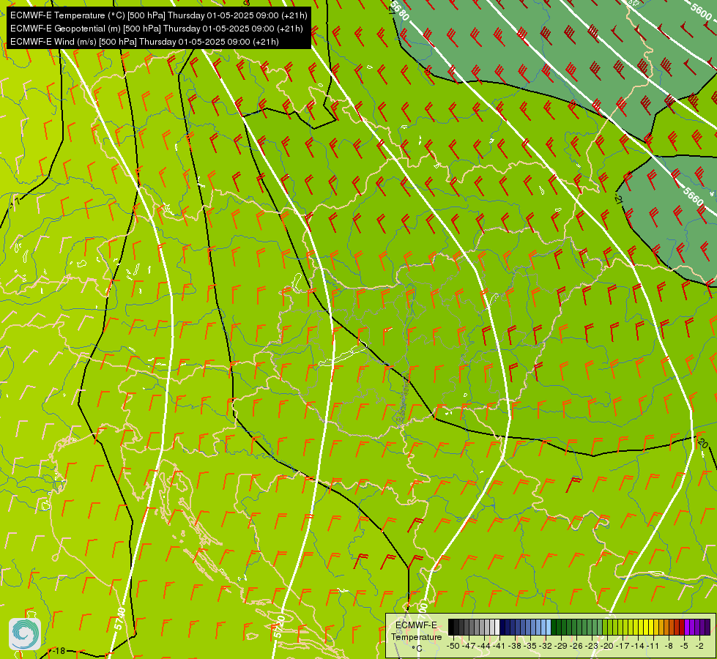Click the red -5 legend swatch
This screenshot has width=717, height=659.
[x=682, y=627]
